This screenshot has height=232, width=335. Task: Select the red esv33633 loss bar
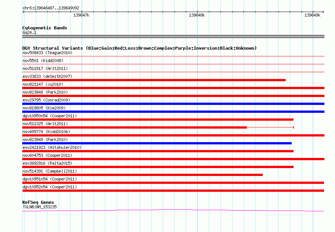point(154,80)
